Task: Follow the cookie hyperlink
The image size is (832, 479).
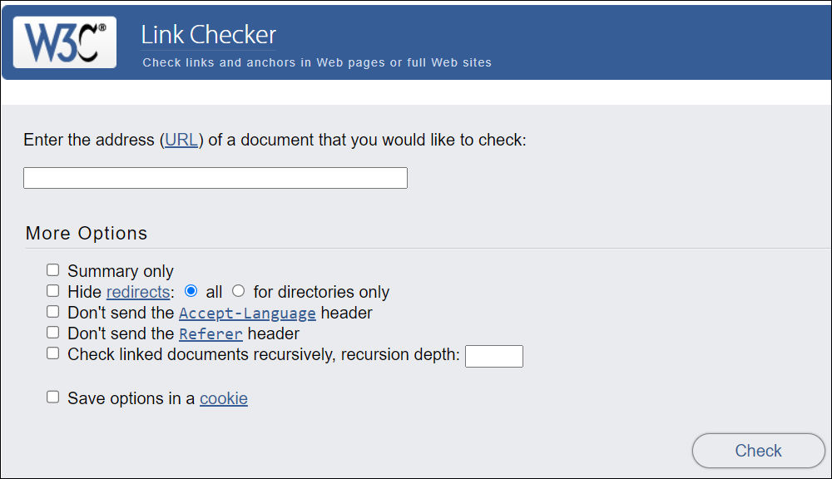Action: click(223, 398)
